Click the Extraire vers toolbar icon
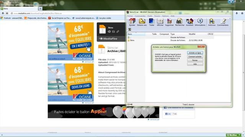This screenshot has width=245, height=137. tap(142, 22)
